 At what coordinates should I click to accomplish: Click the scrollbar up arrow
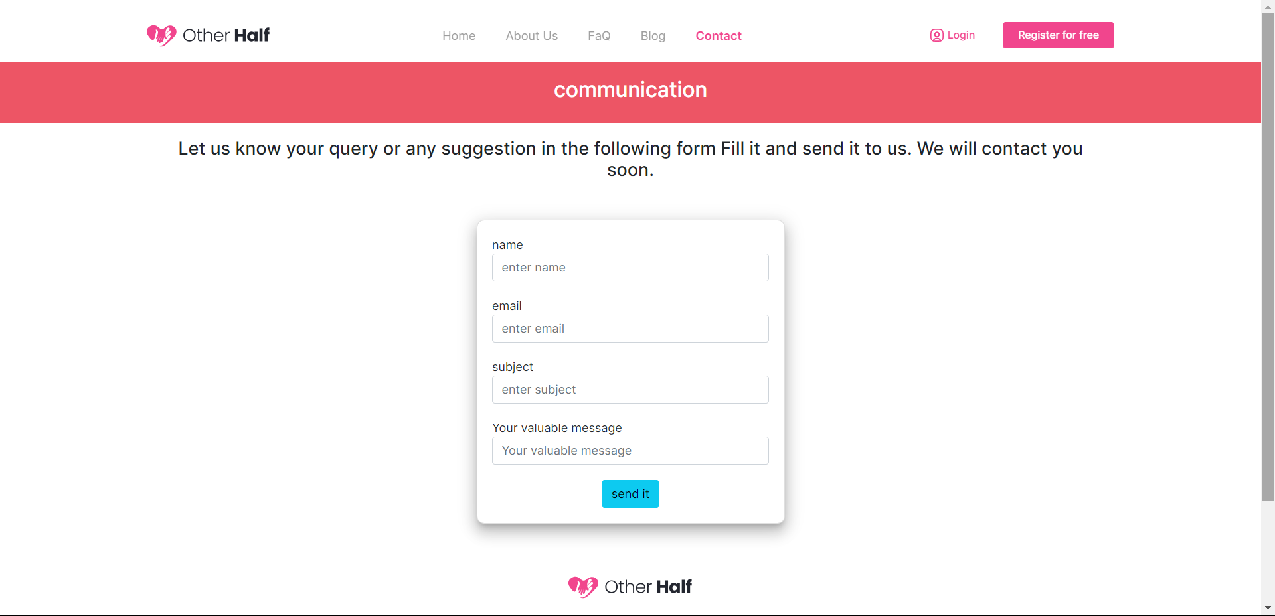coord(1268,5)
